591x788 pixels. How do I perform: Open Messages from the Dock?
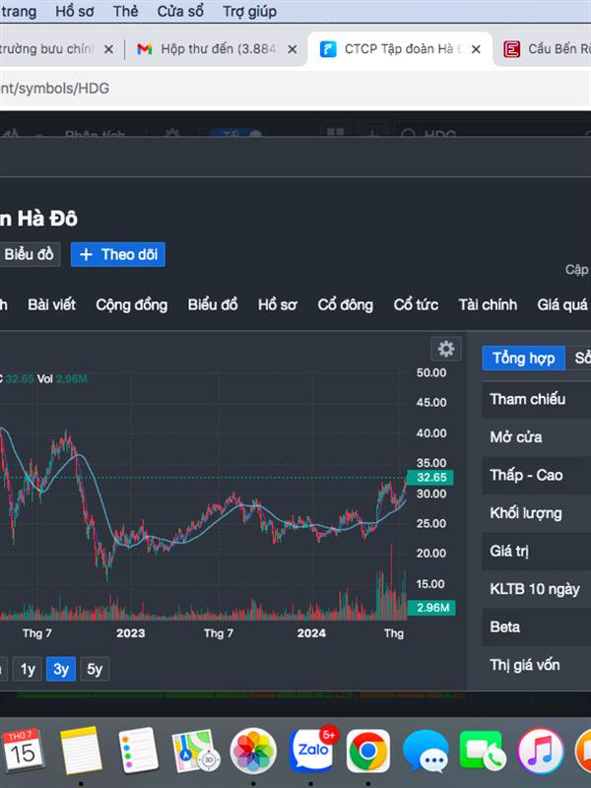pyautogui.click(x=426, y=751)
